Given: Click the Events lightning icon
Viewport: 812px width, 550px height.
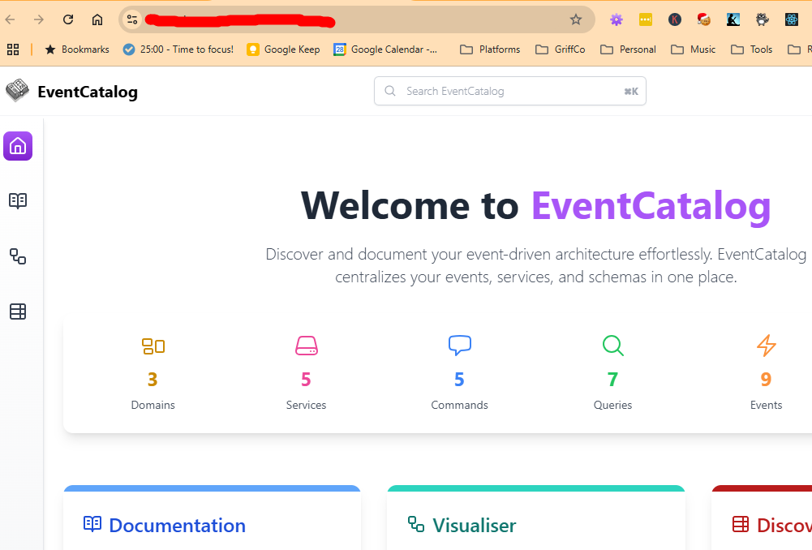Looking at the screenshot, I should [766, 346].
